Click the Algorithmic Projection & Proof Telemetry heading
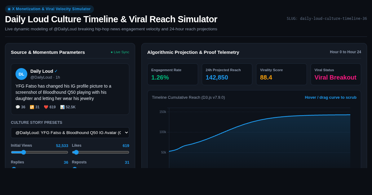The width and height of the screenshot is (372, 195). [193, 52]
